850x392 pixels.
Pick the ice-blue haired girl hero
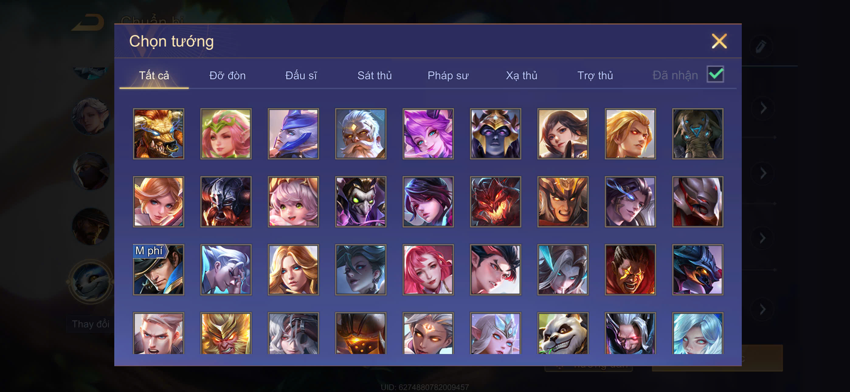tap(698, 333)
